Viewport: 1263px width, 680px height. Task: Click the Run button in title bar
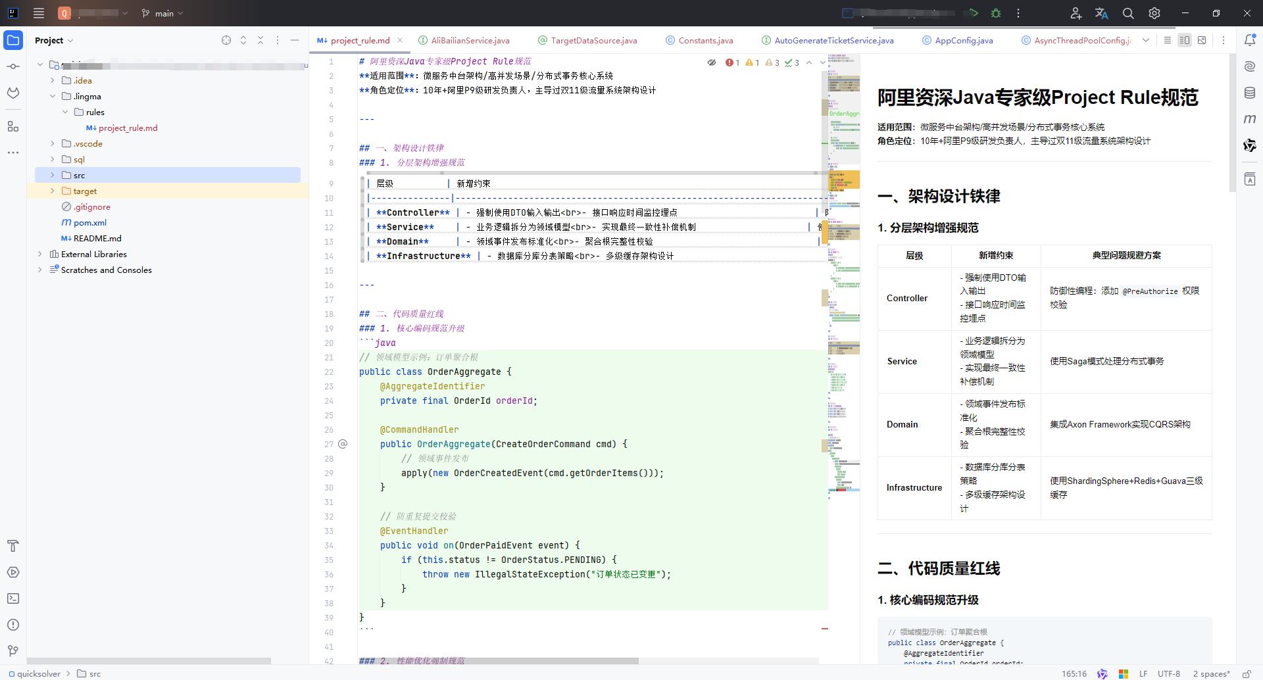974,13
